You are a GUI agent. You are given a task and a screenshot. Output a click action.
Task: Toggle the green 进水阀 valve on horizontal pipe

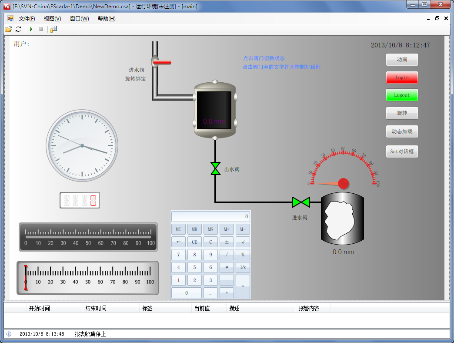(x=301, y=202)
